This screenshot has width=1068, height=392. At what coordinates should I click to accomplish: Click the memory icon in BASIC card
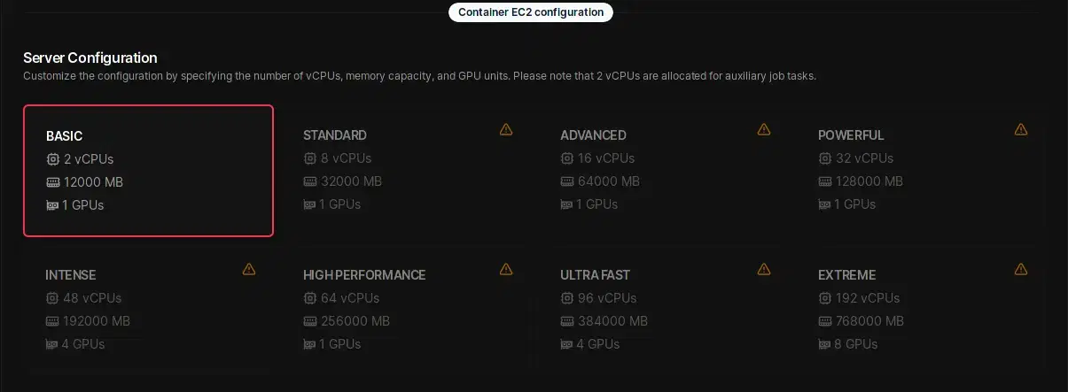[x=52, y=182]
